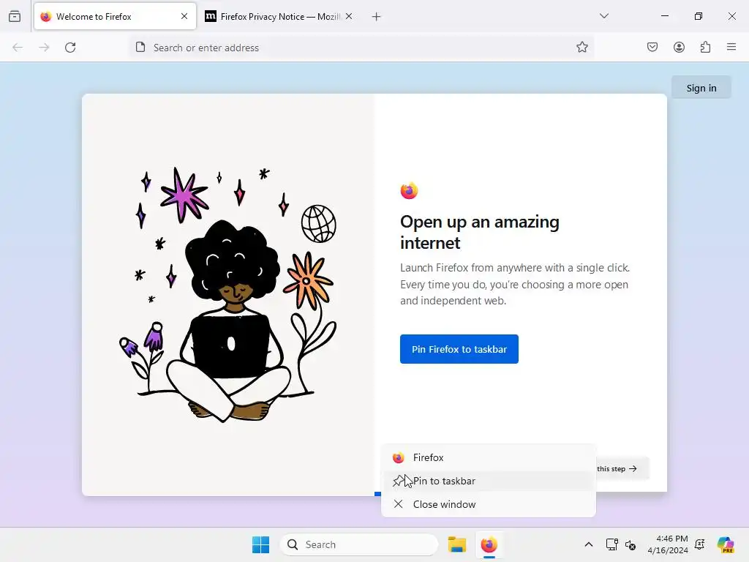Open a new tab with plus
Viewport: 749px width, 562px height.
[377, 17]
